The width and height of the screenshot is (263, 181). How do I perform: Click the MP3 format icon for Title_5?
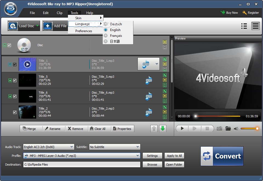pyautogui.click(x=148, y=80)
